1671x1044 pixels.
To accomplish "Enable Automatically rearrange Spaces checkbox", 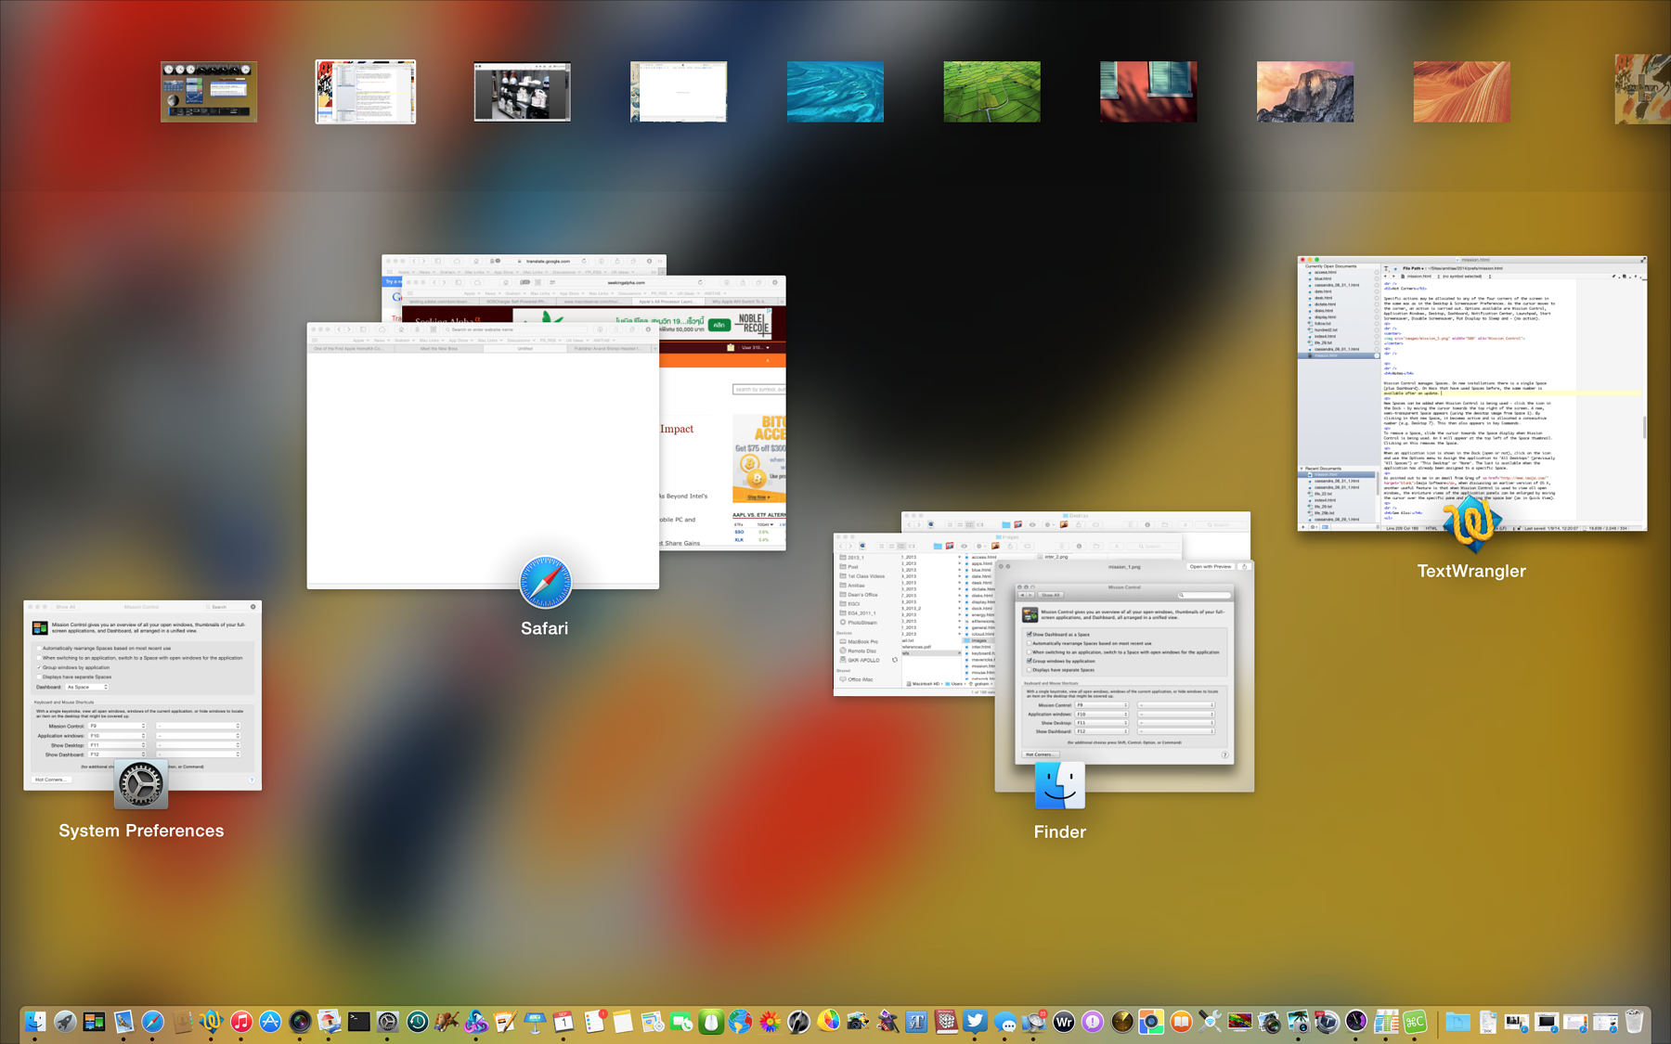I will click(39, 648).
